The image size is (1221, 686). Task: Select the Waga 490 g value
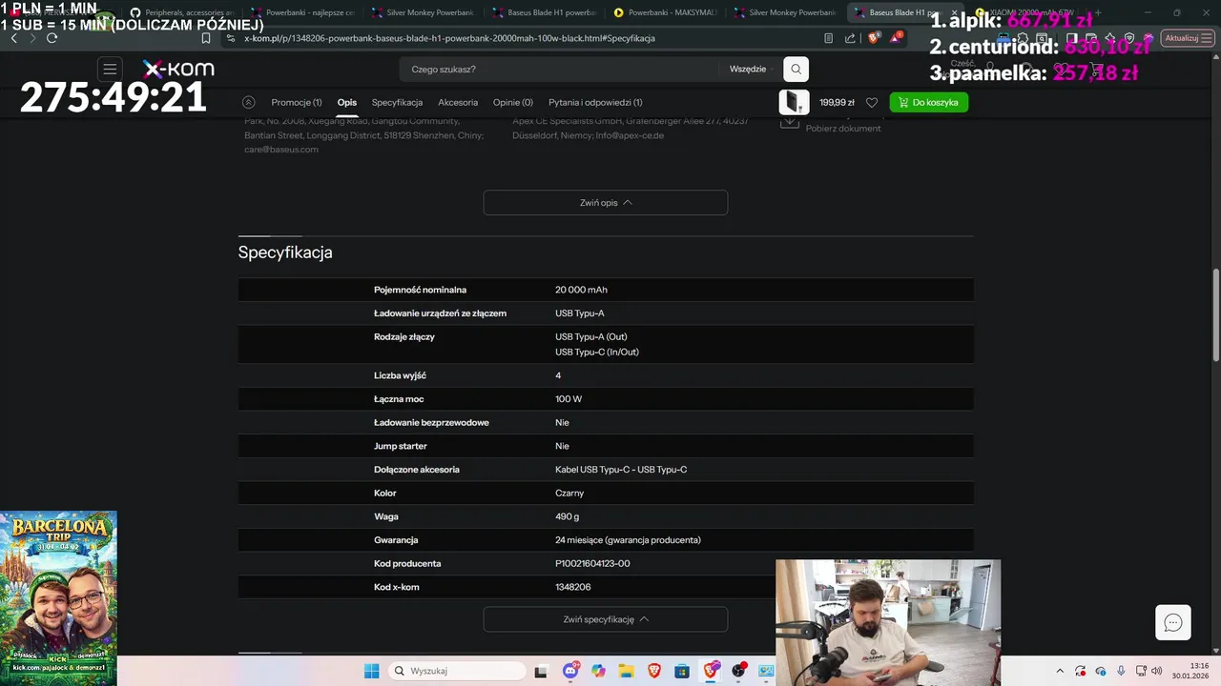(x=568, y=516)
